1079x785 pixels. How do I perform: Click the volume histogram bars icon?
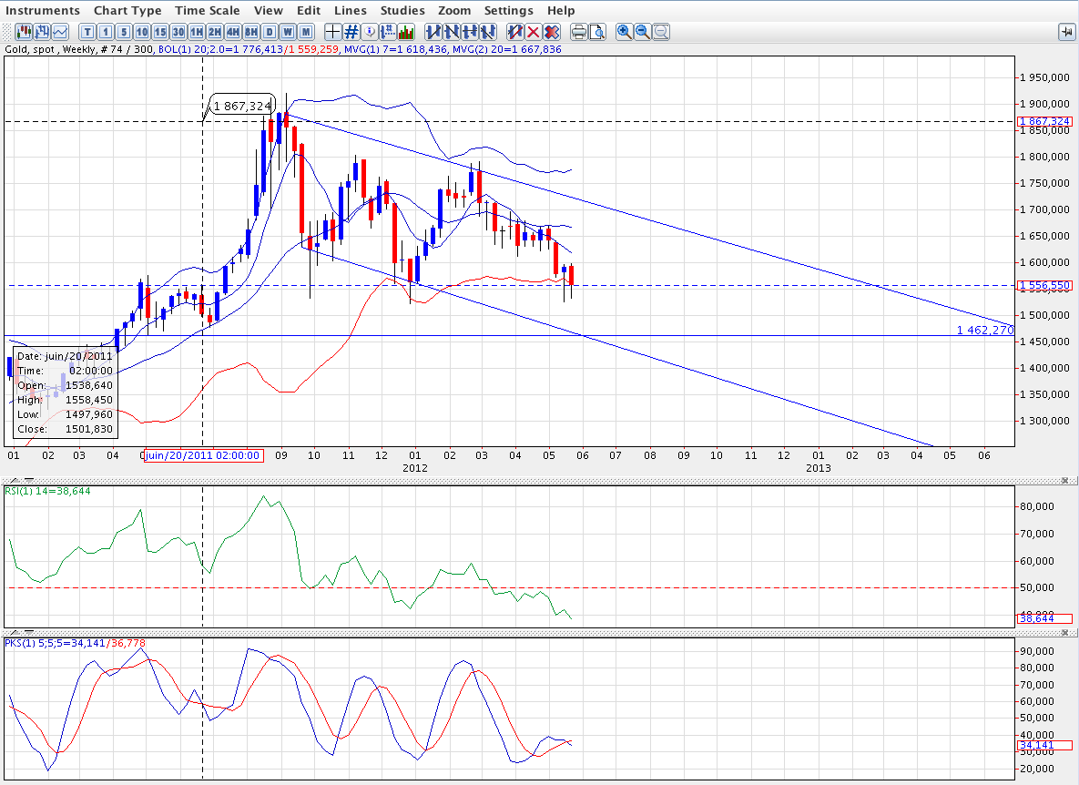[406, 32]
